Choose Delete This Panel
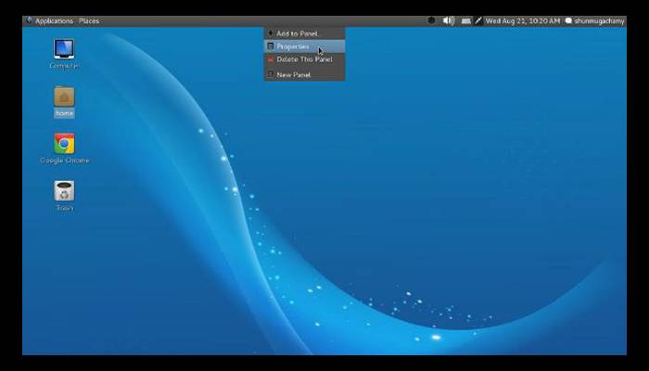Image resolution: width=649 pixels, height=371 pixels. point(305,59)
